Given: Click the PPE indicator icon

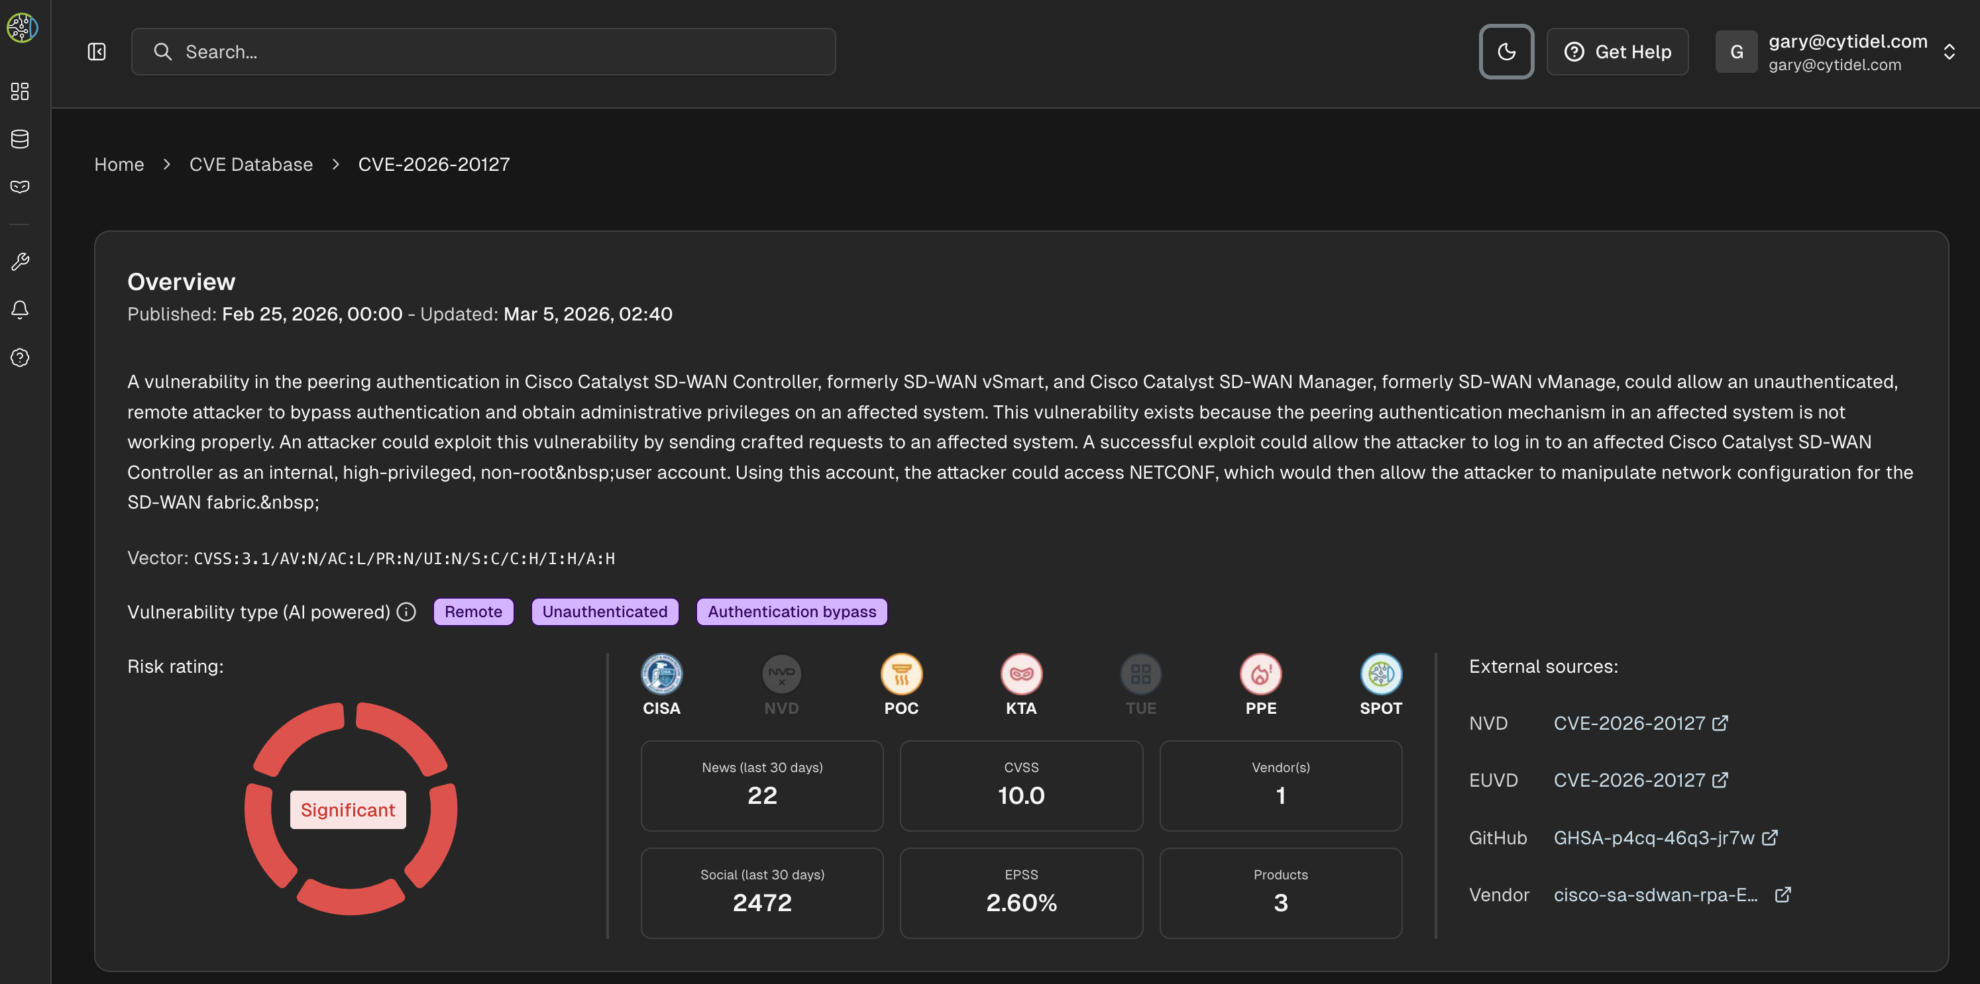Looking at the screenshot, I should pos(1260,675).
